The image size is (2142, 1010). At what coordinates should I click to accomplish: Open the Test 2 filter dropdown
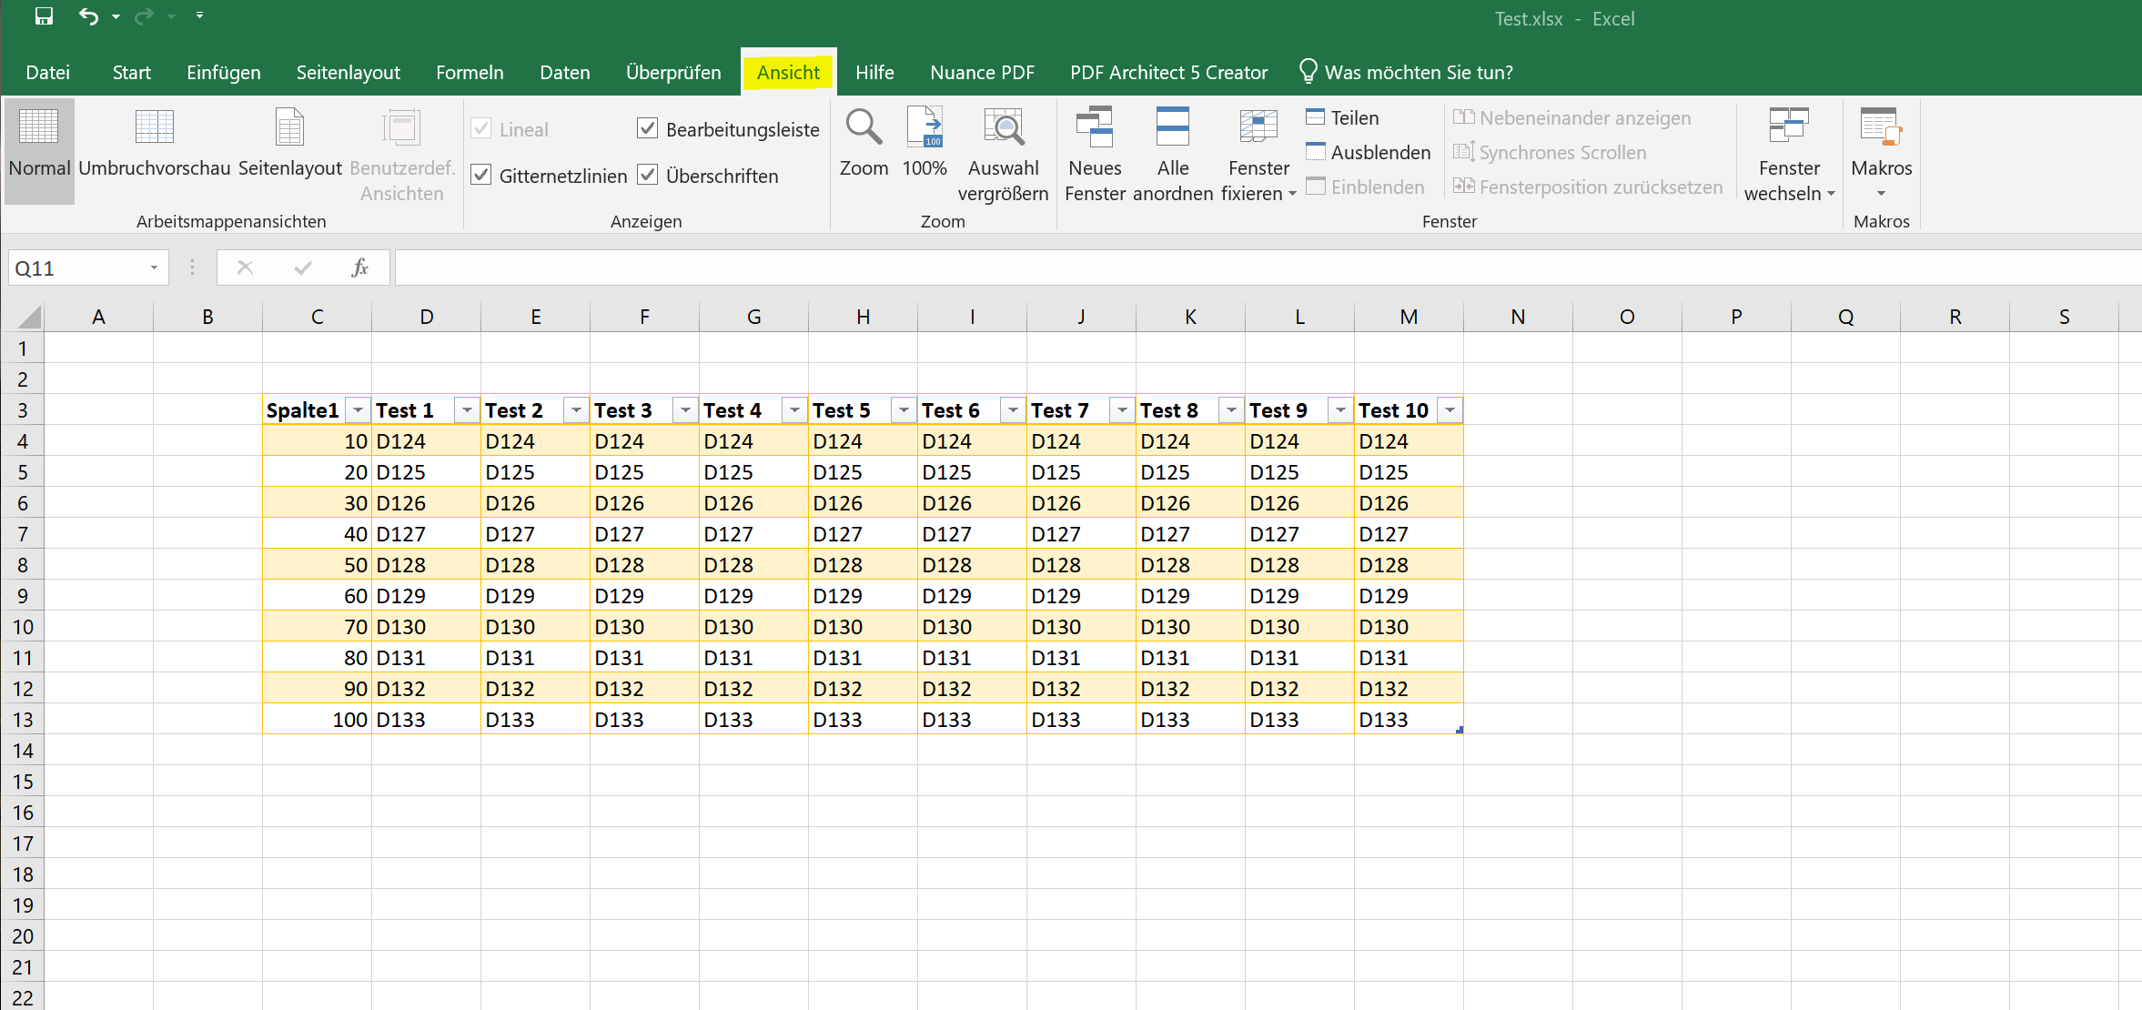click(577, 410)
